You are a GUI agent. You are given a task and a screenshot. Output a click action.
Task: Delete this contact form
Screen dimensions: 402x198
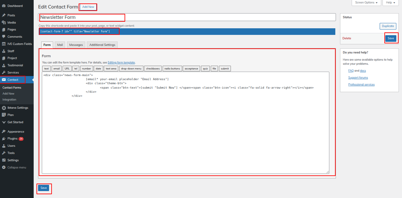347,38
